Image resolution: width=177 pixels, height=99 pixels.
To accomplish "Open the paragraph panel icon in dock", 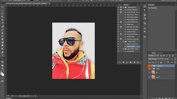I will [x=145, y=32].
